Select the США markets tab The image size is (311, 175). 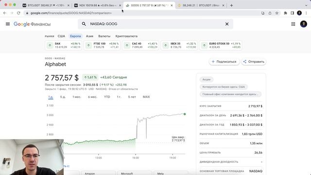(x=61, y=36)
